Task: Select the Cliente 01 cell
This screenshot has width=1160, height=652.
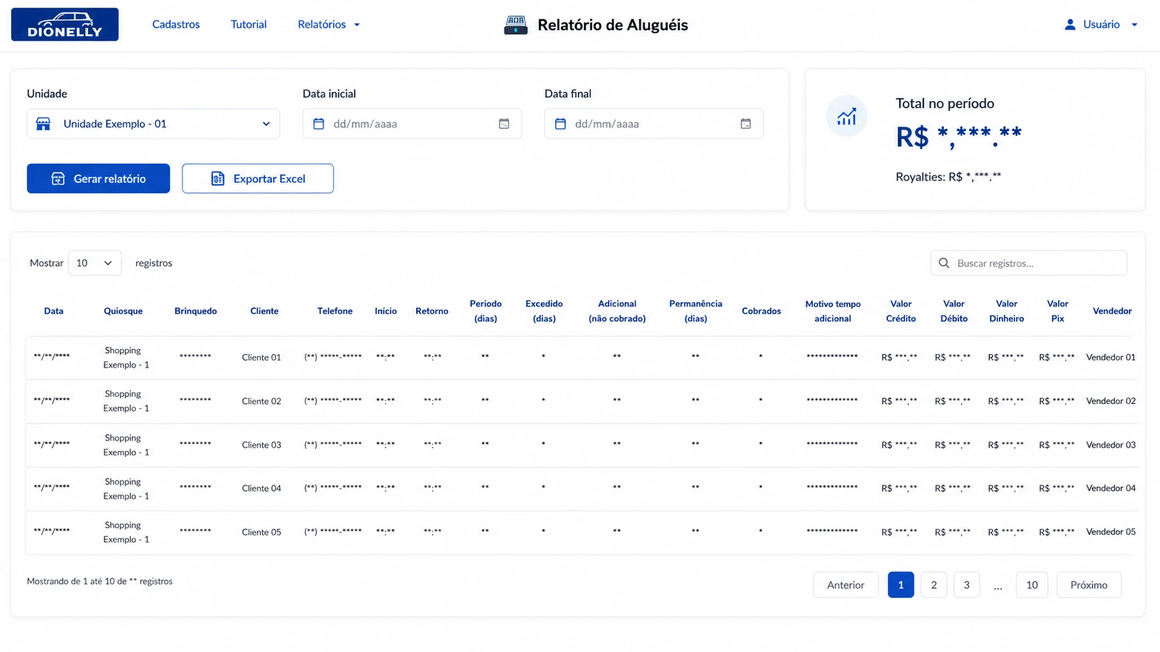Action: (x=262, y=358)
